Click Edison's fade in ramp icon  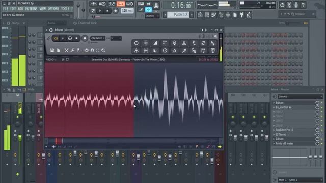pyautogui.click(x=155, y=43)
